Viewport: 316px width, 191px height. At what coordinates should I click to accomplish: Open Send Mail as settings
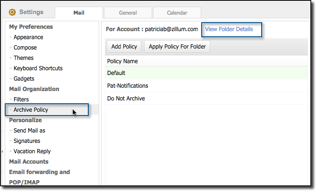29,131
